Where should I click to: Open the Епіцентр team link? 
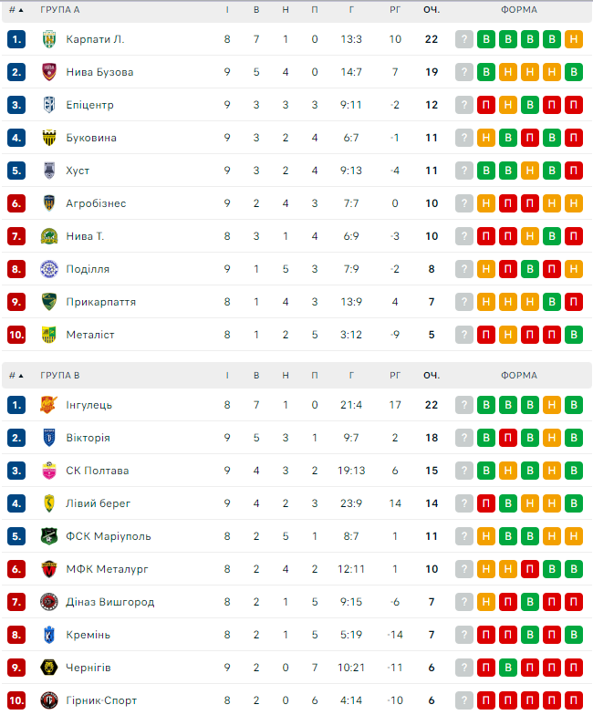click(89, 105)
